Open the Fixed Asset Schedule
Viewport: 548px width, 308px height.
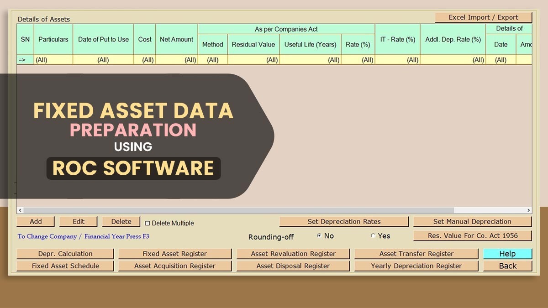pos(65,266)
